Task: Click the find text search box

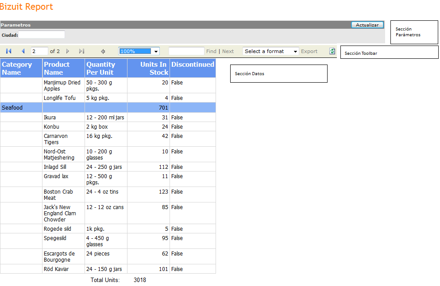Action: click(x=186, y=51)
